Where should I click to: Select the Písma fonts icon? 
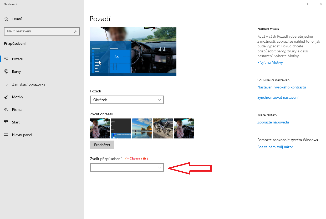6,109
